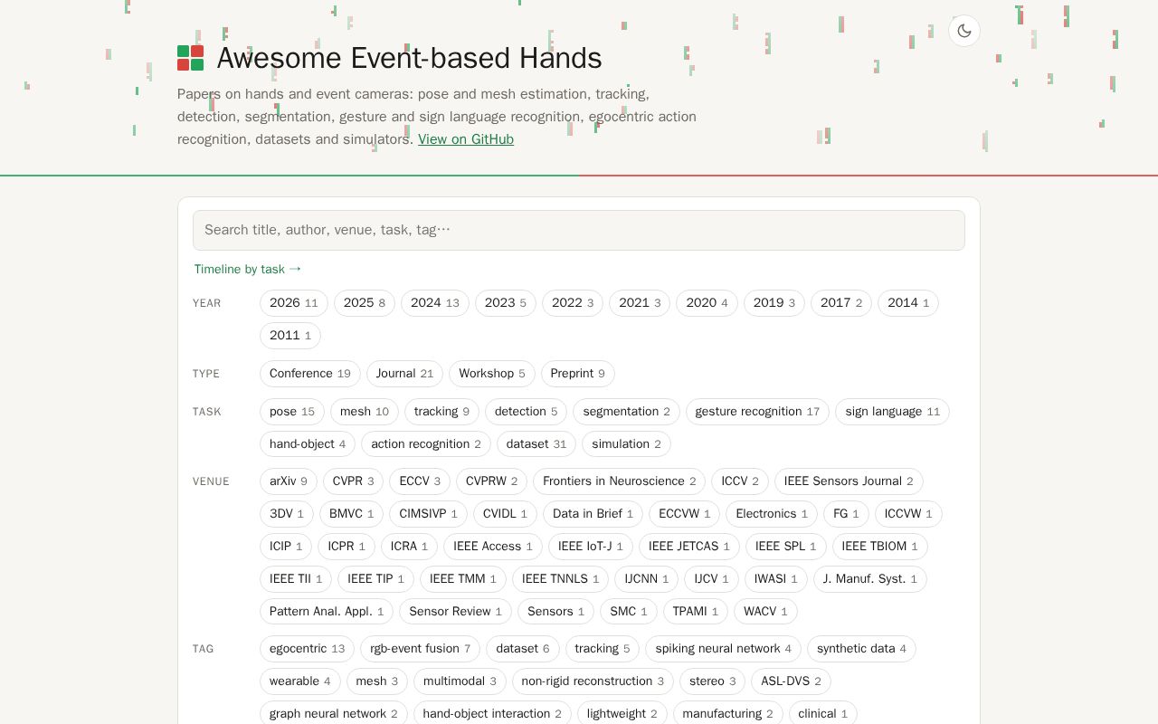The image size is (1158, 724).
Task: Filter tasks by simulation
Action: [x=626, y=444]
